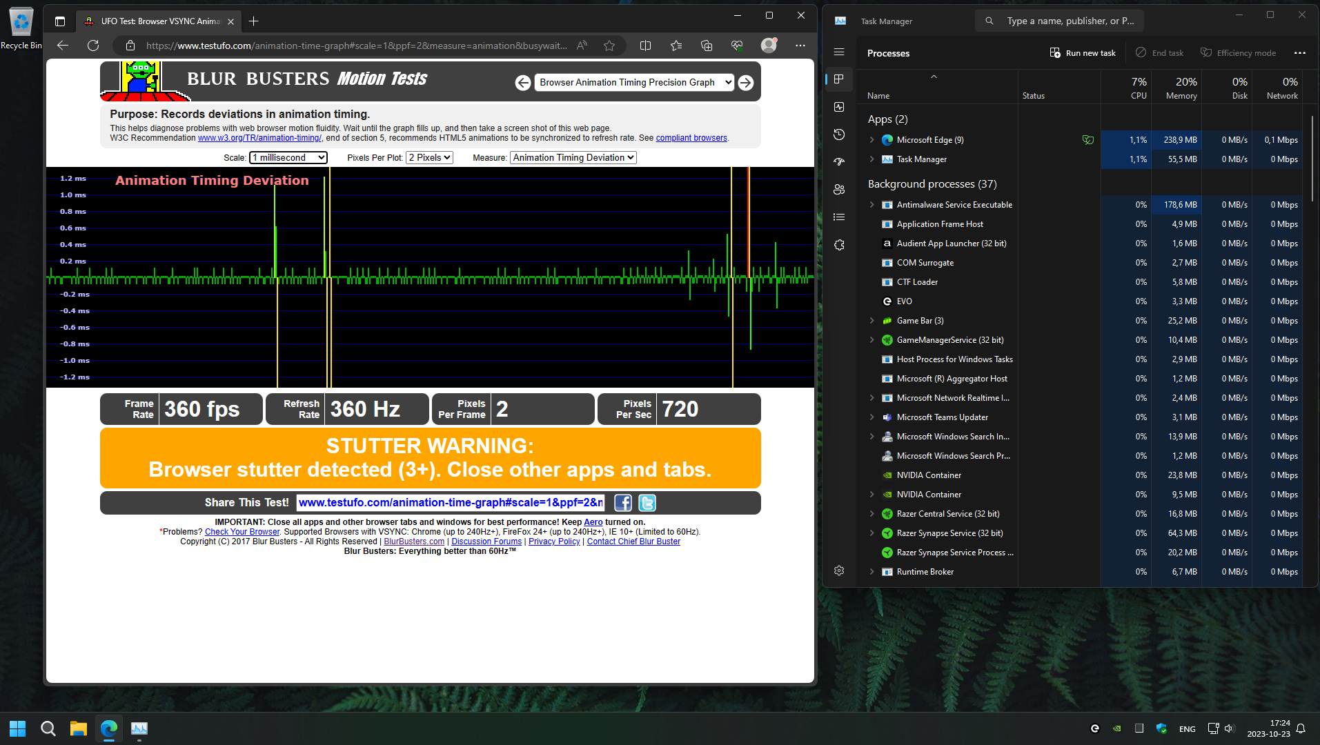
Task: Click End task button
Action: click(1159, 53)
